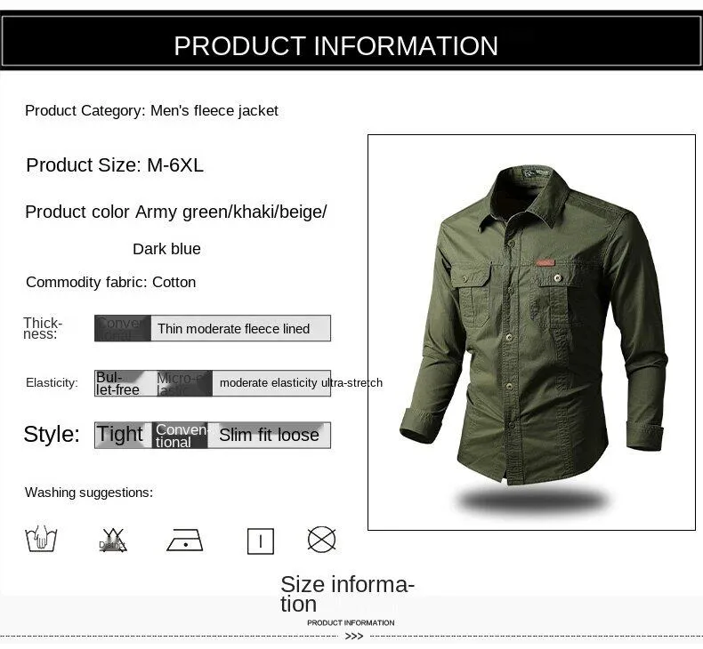Click the small PRODUCT INFORMATION footer text

tap(351, 622)
